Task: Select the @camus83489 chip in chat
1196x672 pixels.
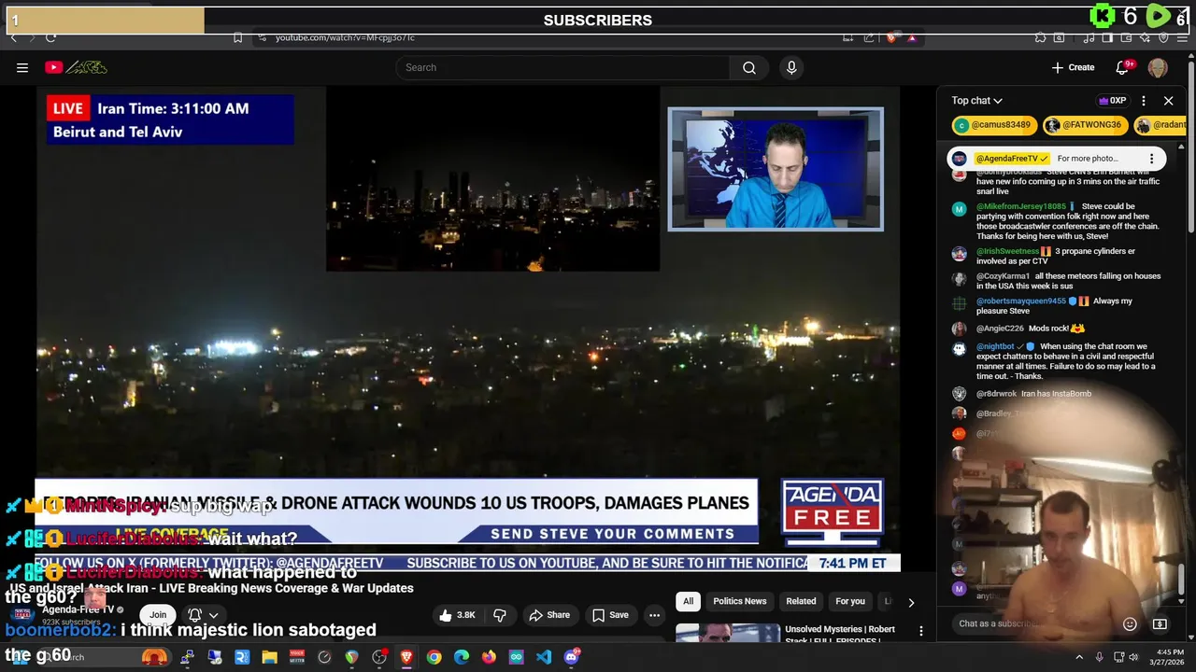Action: click(x=992, y=125)
